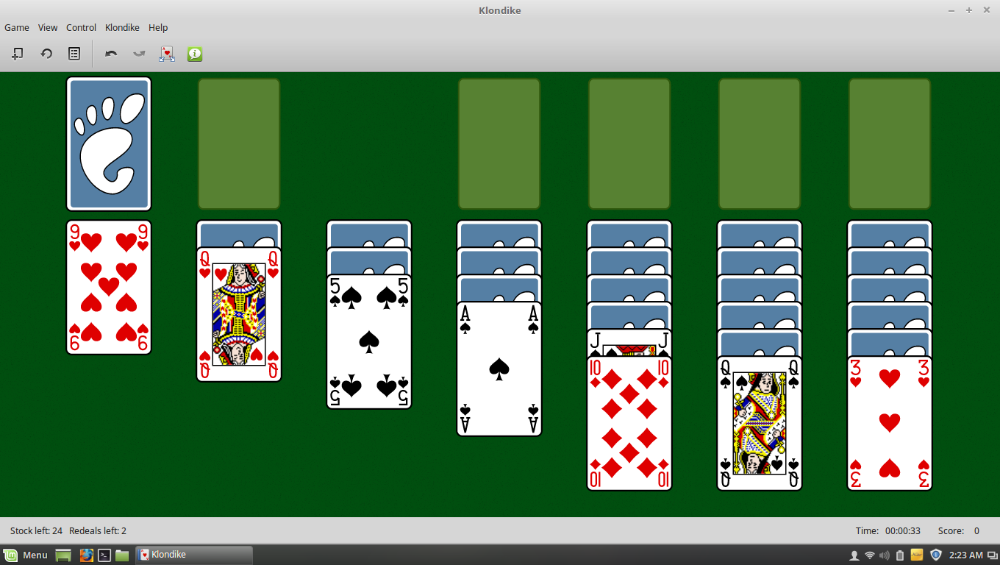
Task: Click the redo move arrow
Action: tap(139, 54)
